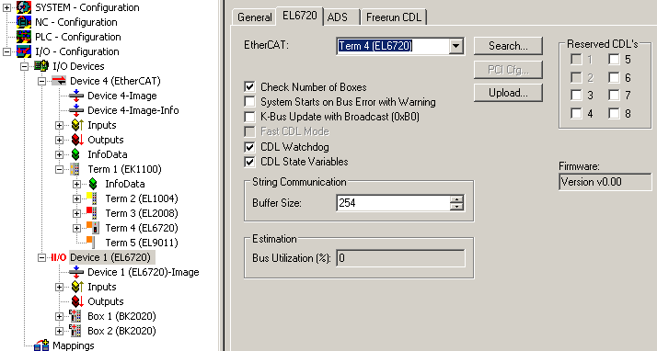Expand the SYSTEM - Configuration node
657x351 pixels.
coord(6,7)
